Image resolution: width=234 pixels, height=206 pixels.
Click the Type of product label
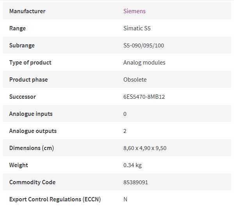30,63
